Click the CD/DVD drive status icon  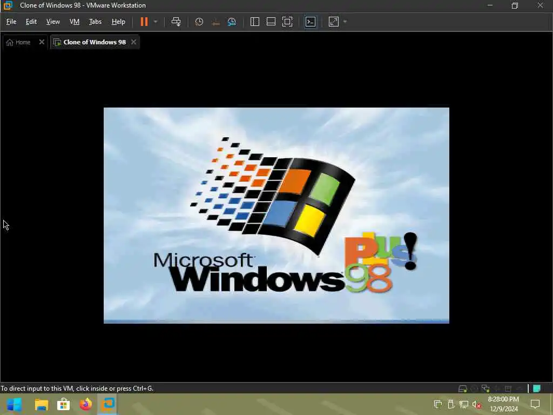[x=474, y=389]
